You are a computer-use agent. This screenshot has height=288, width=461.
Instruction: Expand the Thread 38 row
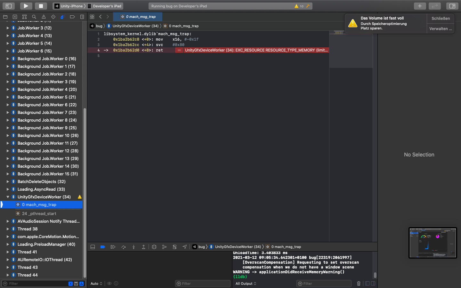pos(8,229)
